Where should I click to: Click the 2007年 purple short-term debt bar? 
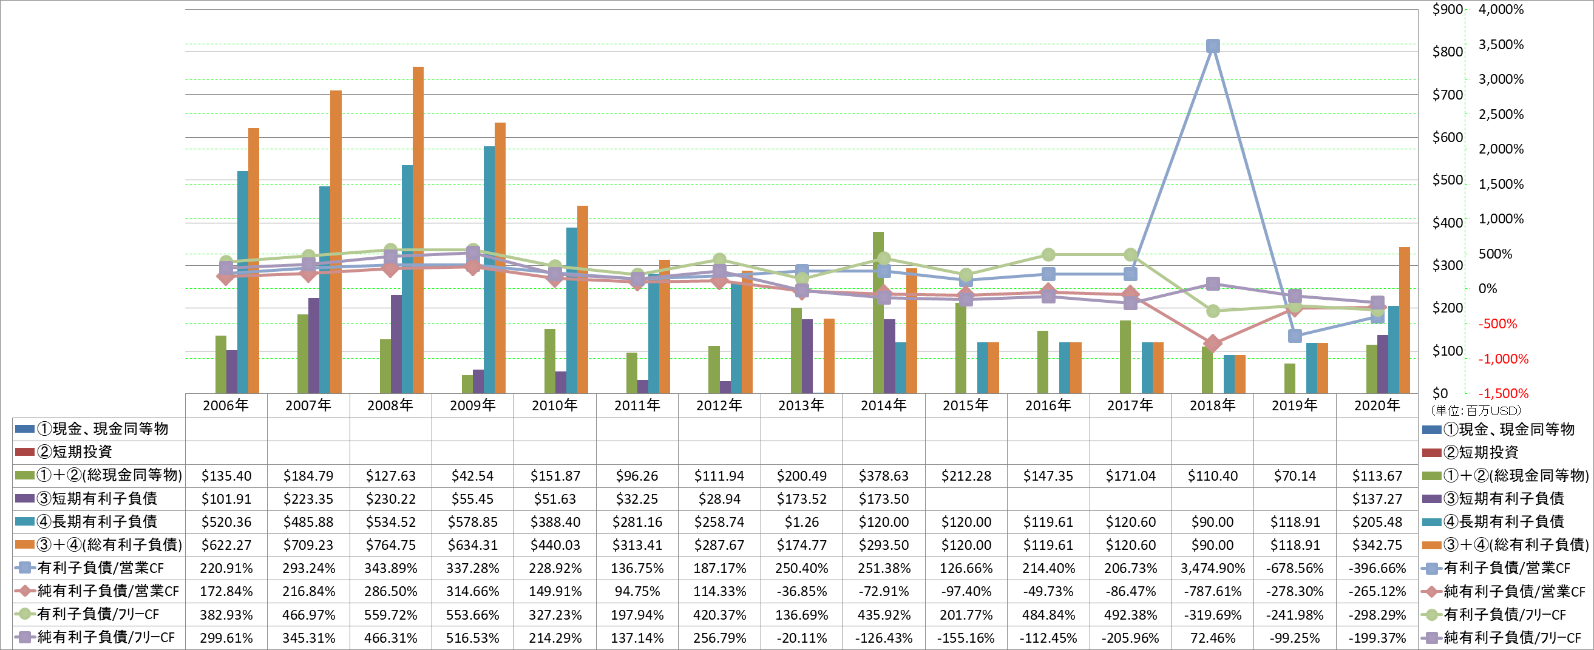(314, 346)
